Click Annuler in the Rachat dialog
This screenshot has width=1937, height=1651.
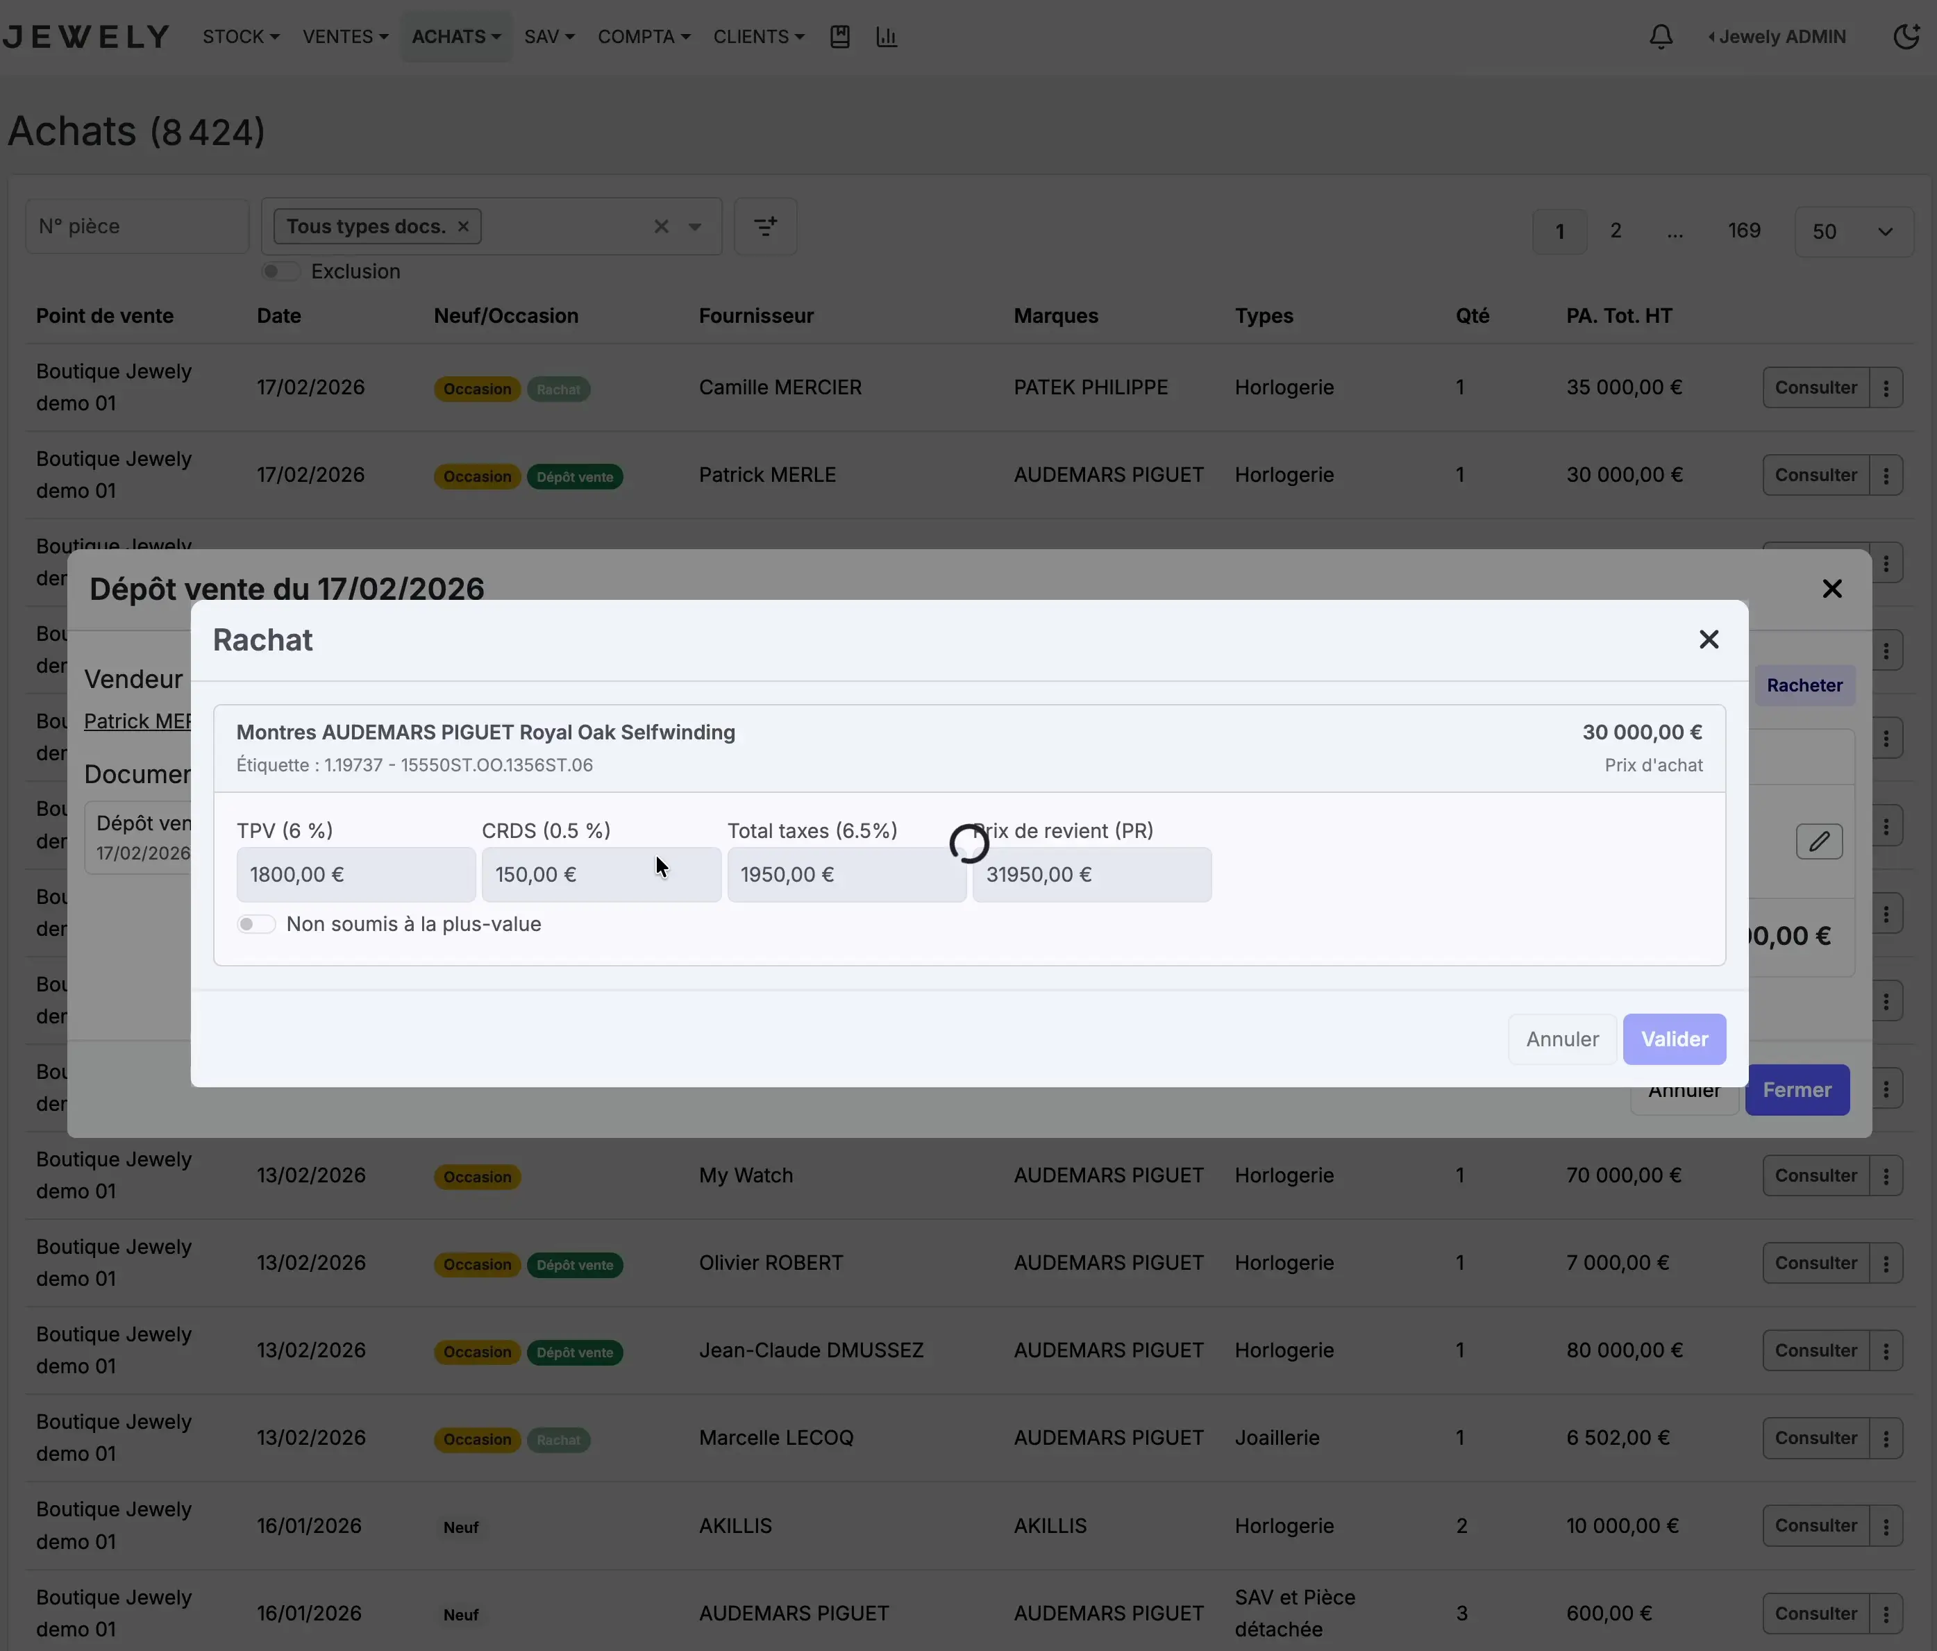1562,1039
